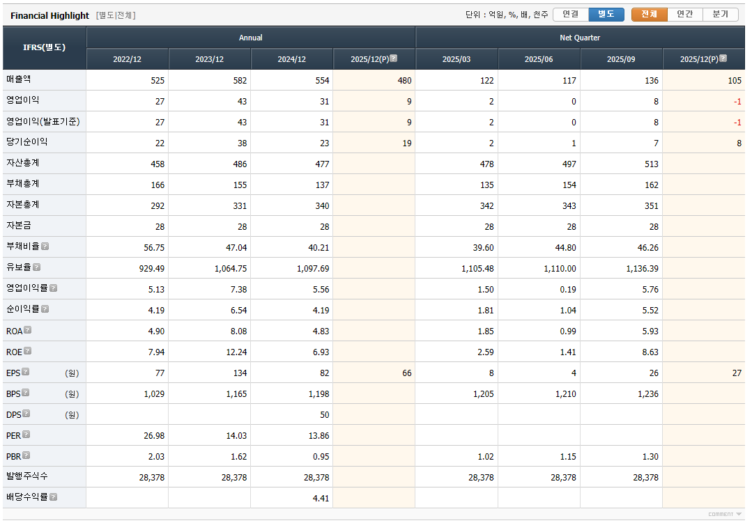Click help icon next to BPS
Viewport: 752px width, 523px height.
click(x=25, y=393)
